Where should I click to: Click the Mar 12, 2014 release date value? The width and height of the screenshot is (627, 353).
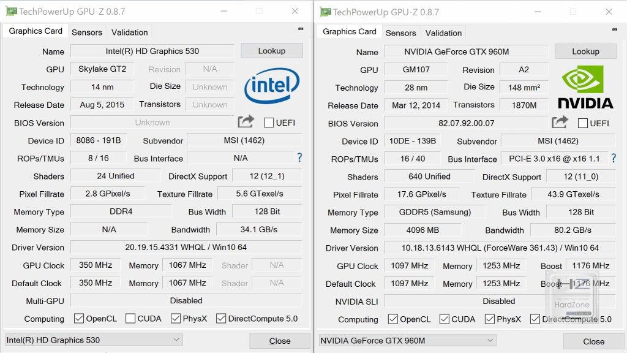(x=416, y=105)
